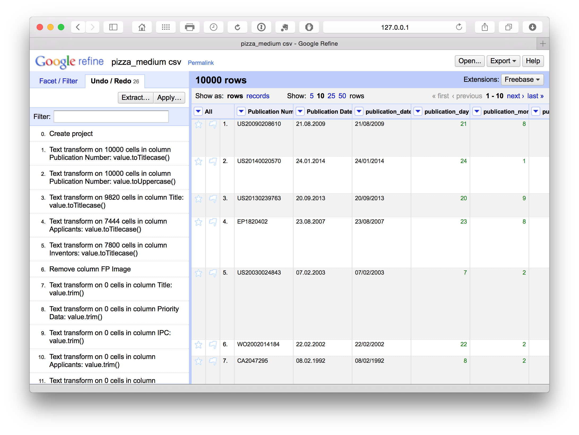Click the Google refine logo
579x435 pixels.
[70, 62]
